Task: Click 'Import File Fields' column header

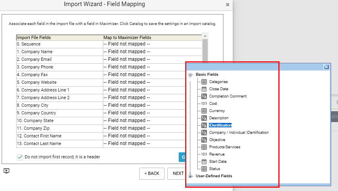Action: (x=60, y=38)
